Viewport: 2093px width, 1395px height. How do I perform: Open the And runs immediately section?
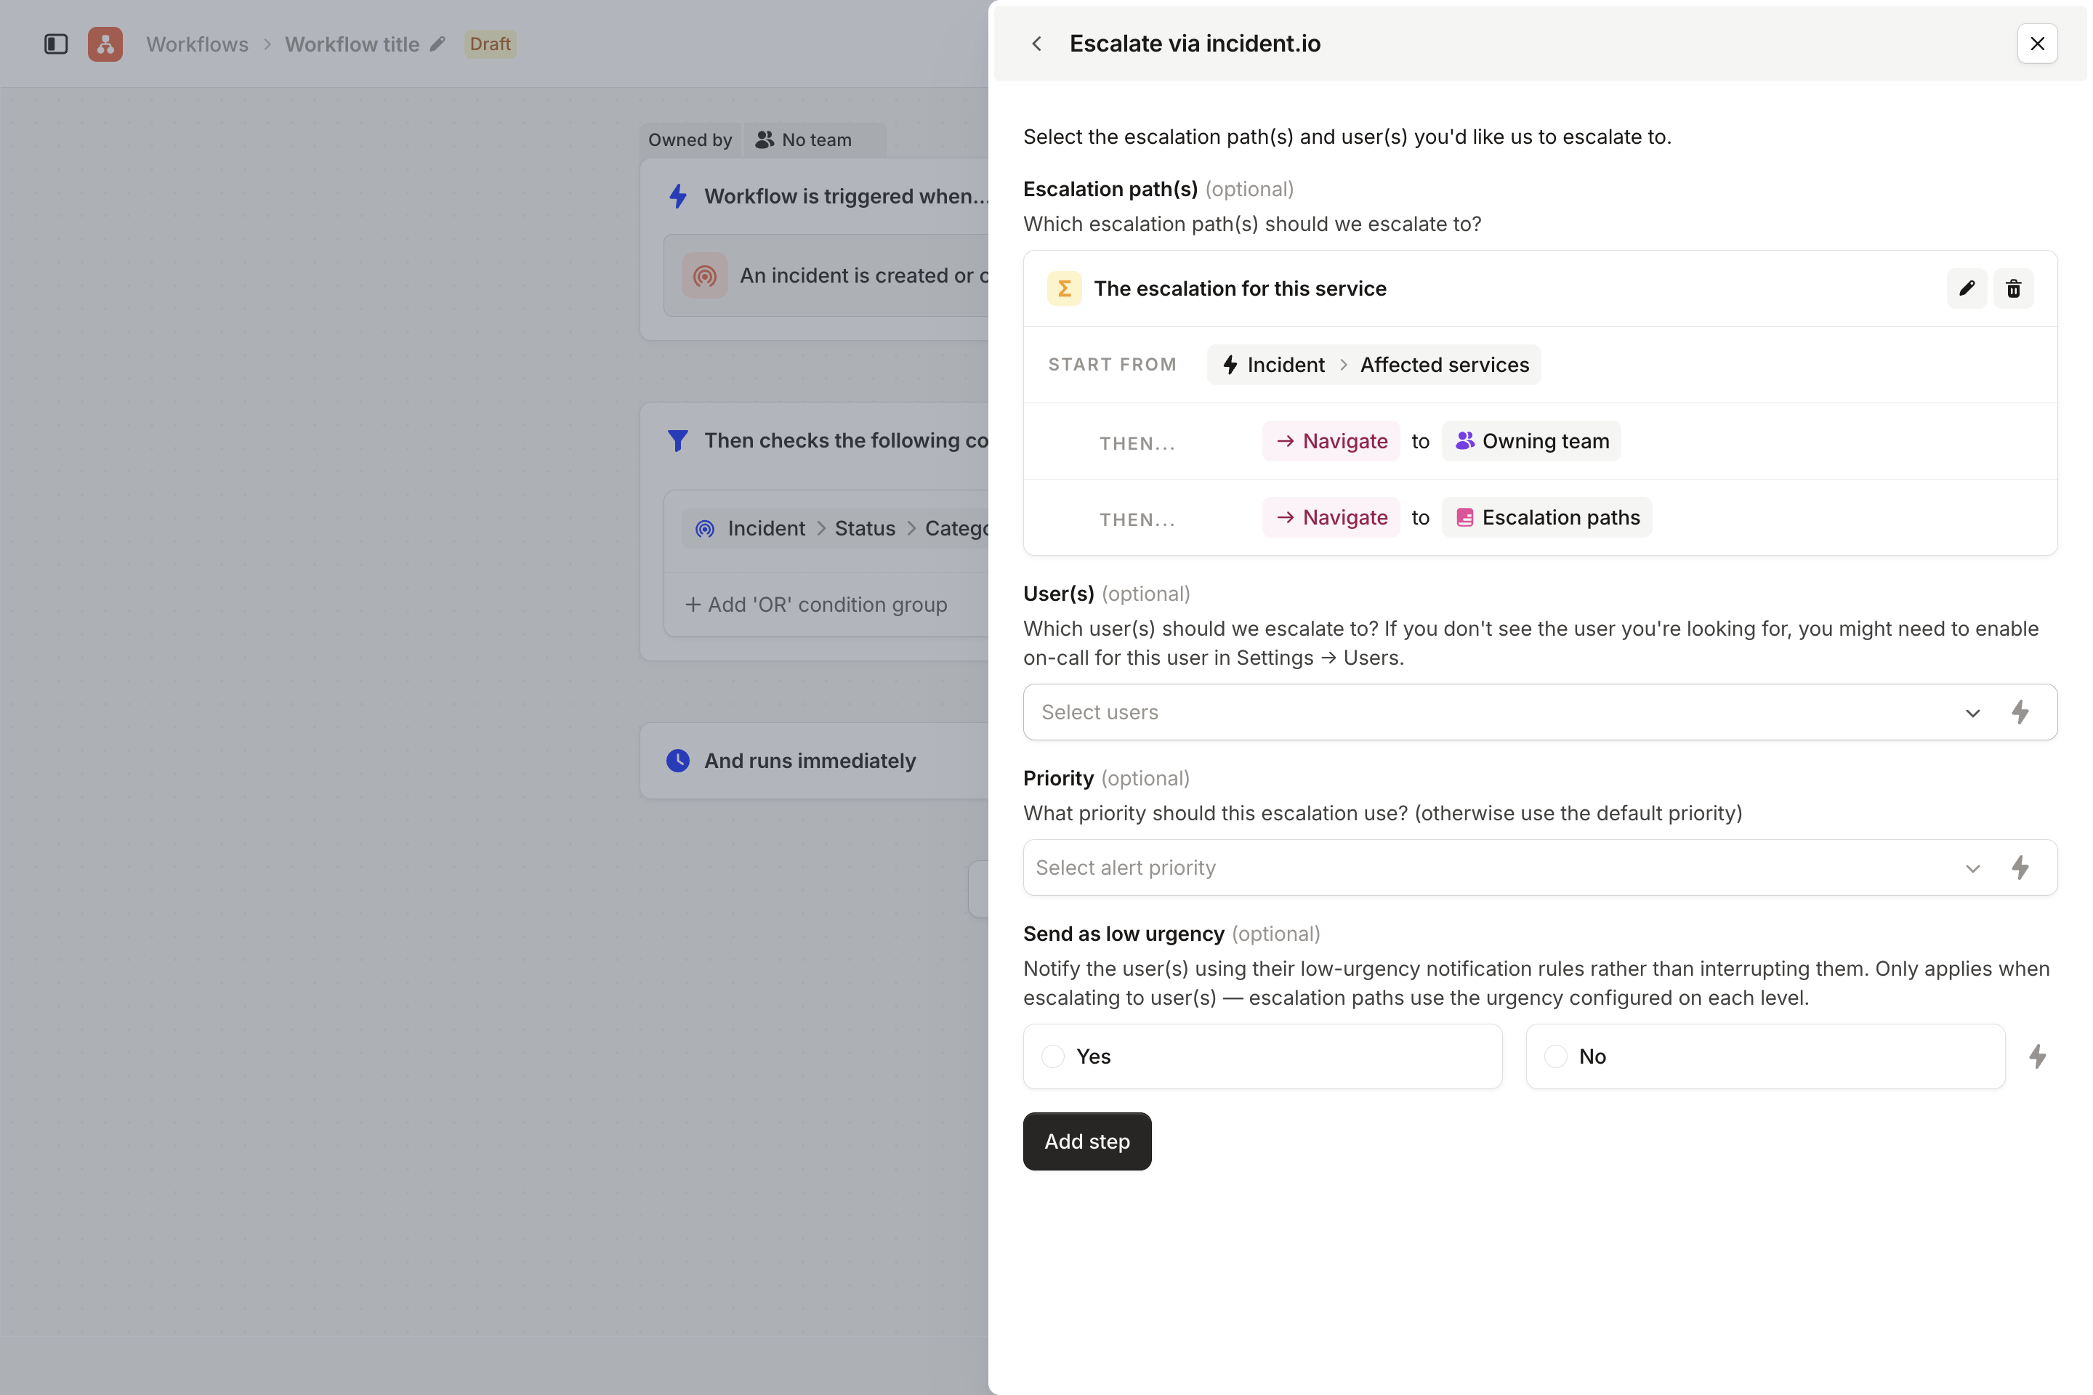click(x=814, y=761)
